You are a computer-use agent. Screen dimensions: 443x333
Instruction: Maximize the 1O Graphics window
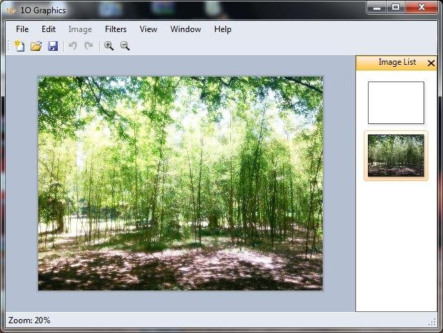(x=396, y=8)
